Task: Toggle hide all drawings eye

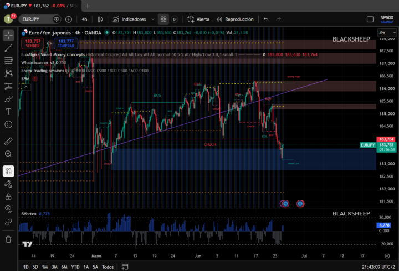Action: 8,209
